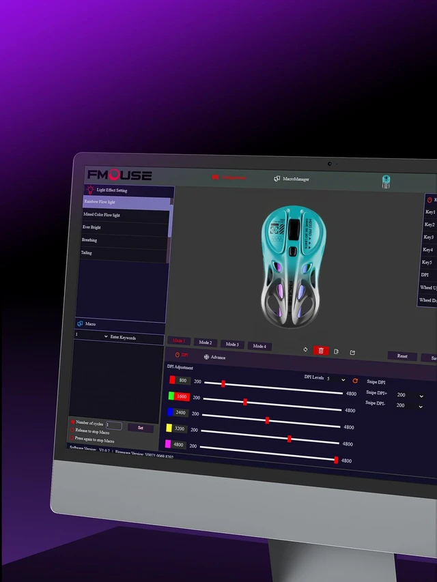
Task: Click the import profile icon
Action: 337,351
